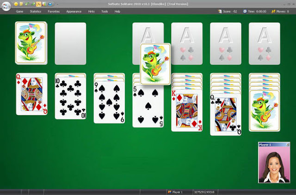The height and width of the screenshot is (195, 296).
Task: Open the Tools menu
Action: [105, 12]
